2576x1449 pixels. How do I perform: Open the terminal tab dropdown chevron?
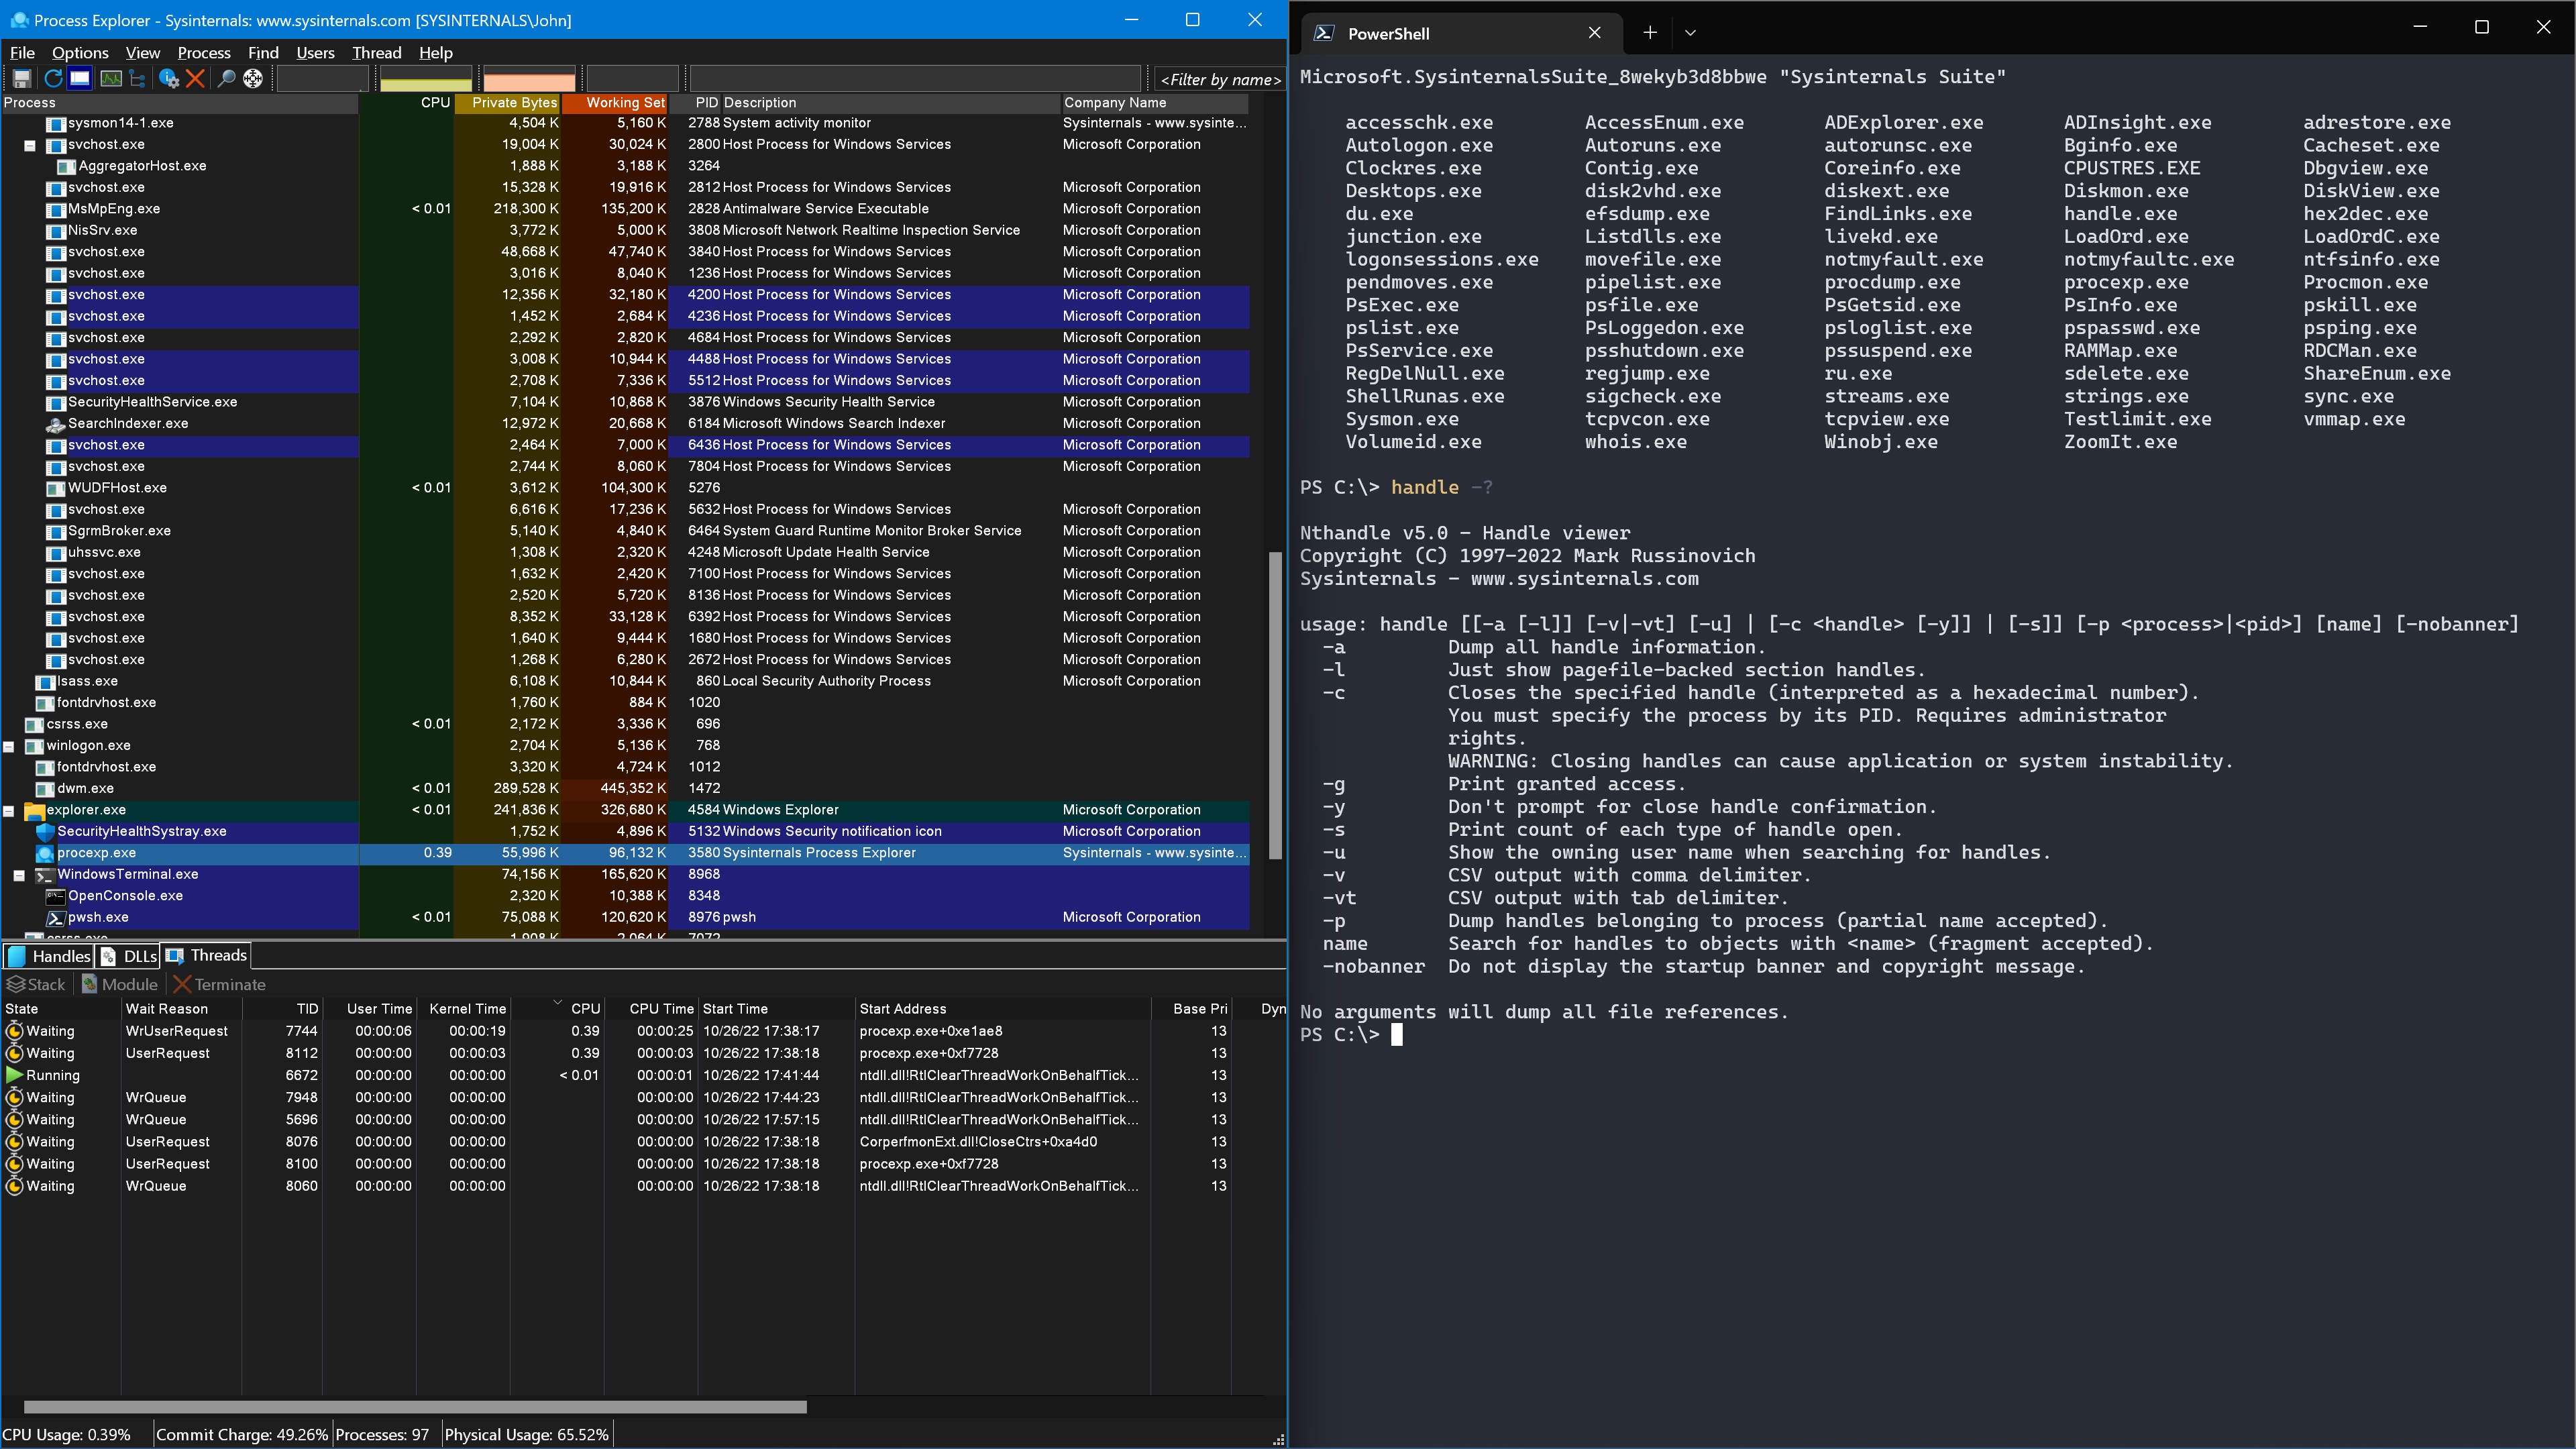[1691, 33]
